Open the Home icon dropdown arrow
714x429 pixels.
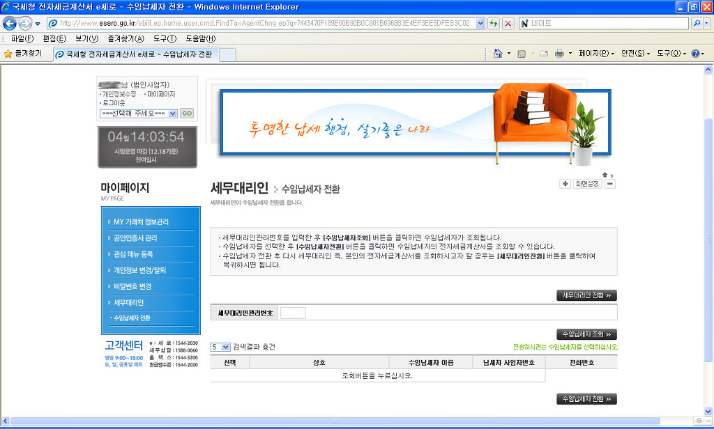(x=509, y=54)
